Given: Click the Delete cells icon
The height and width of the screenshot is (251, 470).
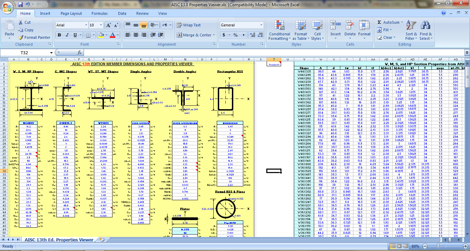Looking at the screenshot, I should tap(350, 25).
